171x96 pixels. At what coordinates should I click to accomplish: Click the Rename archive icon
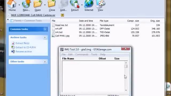click(x=13, y=51)
